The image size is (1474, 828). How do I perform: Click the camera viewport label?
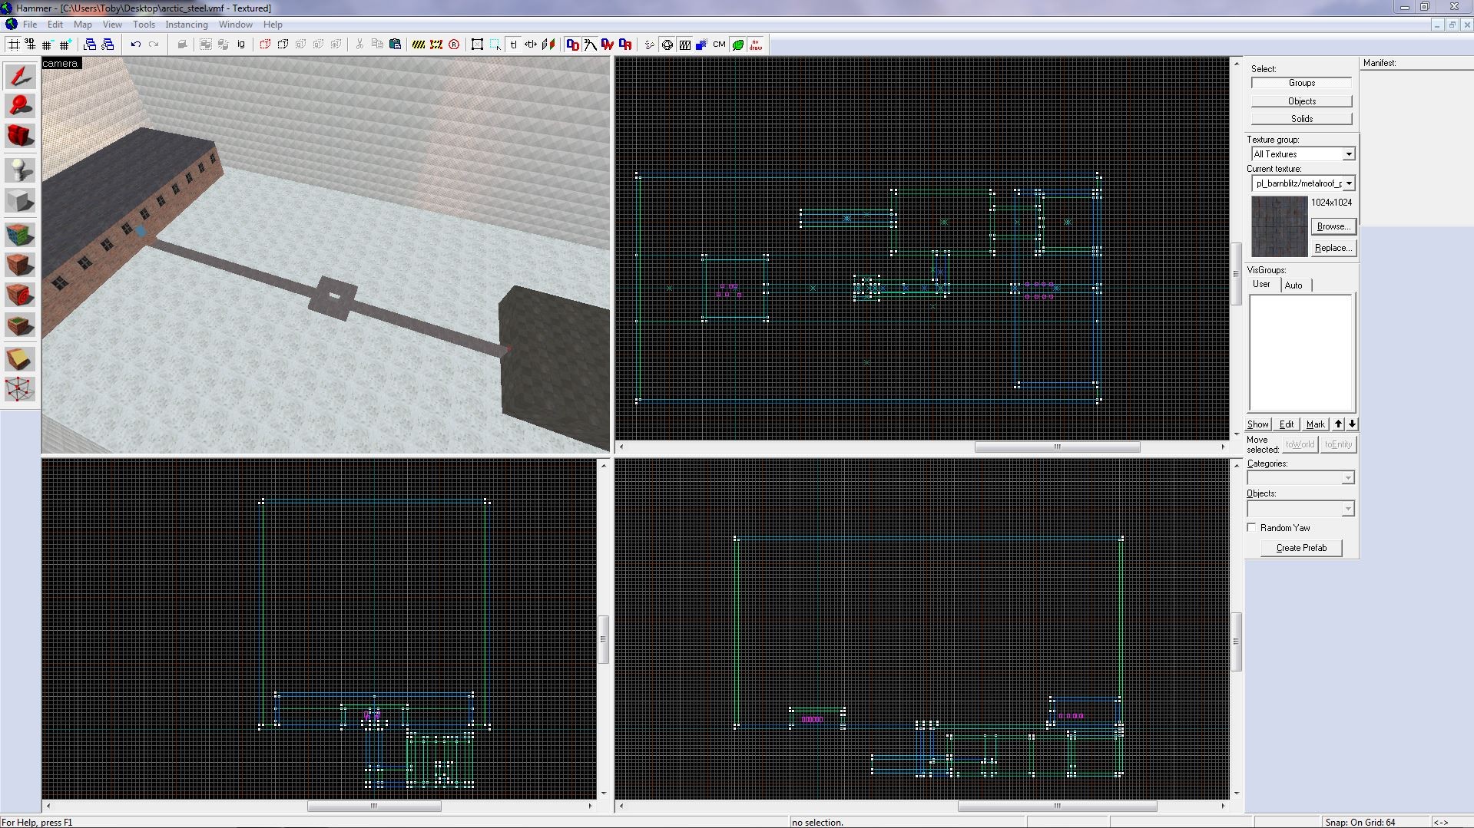(61, 63)
